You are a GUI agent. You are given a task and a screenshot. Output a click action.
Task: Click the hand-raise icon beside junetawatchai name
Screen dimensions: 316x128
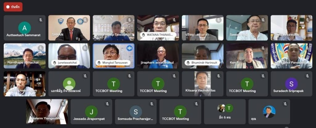pyautogui.click(x=55, y=63)
